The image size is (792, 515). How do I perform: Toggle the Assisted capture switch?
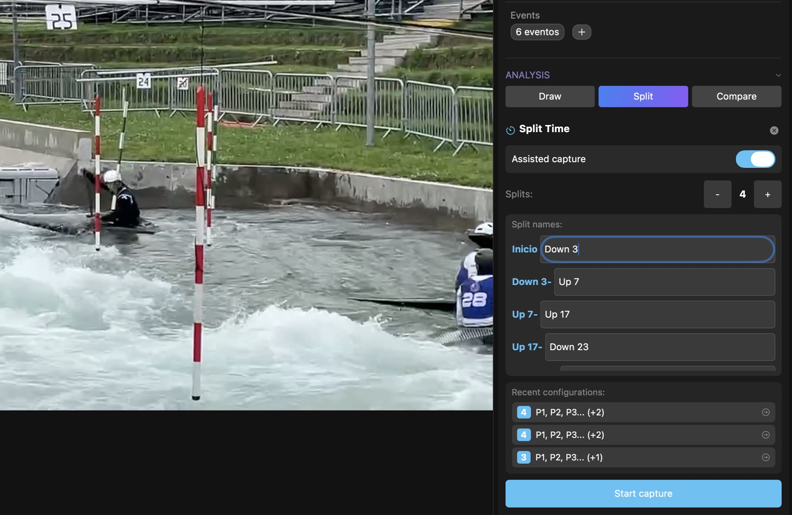pos(755,159)
